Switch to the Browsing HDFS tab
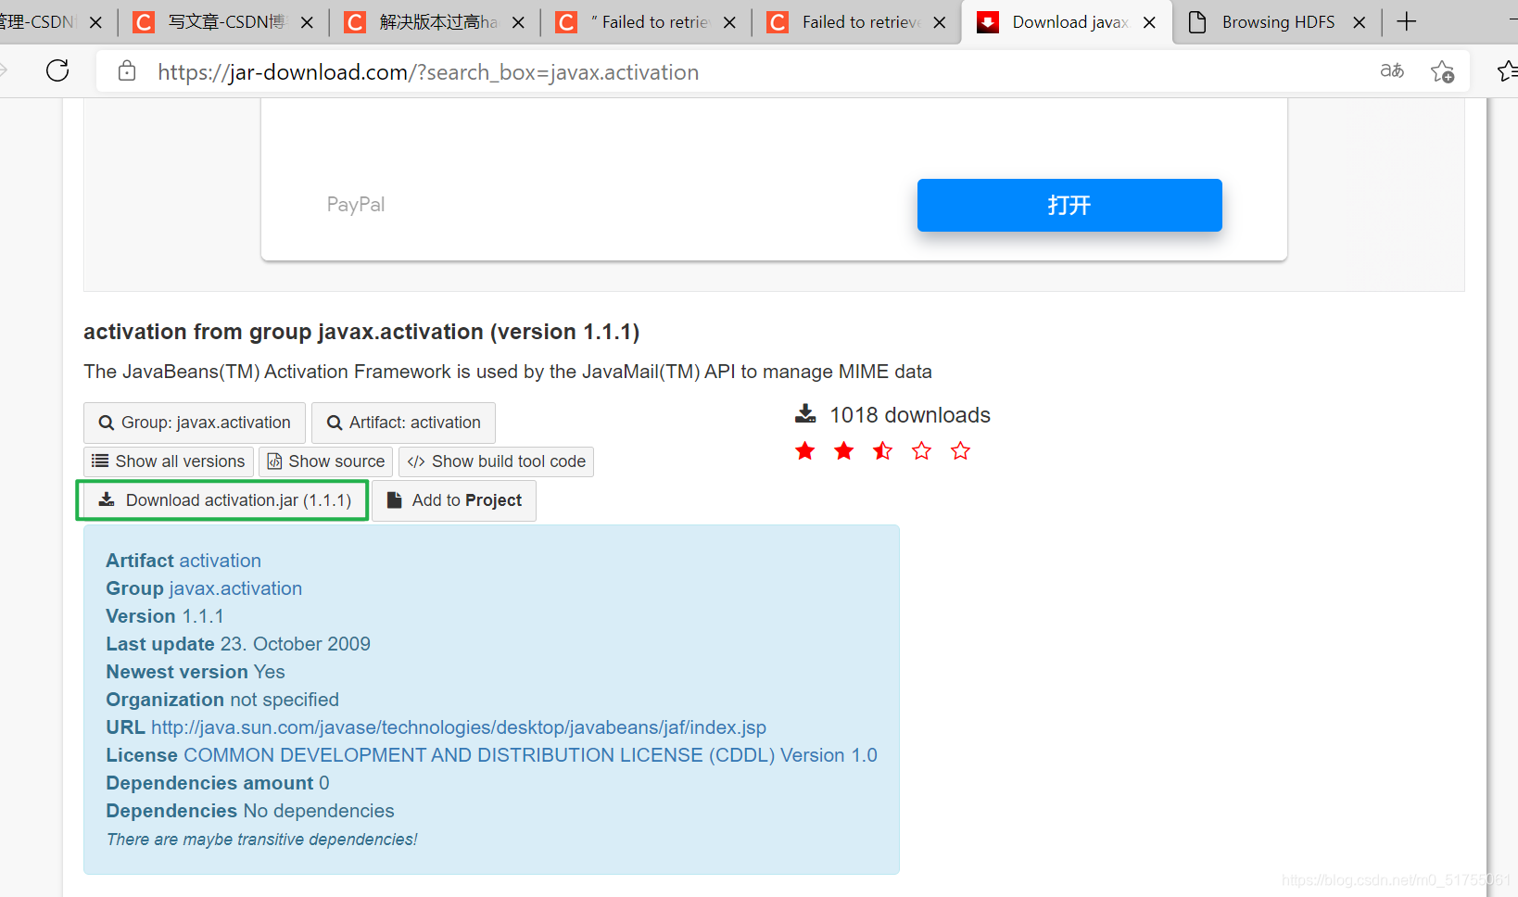Viewport: 1518px width, 897px height. [x=1277, y=20]
